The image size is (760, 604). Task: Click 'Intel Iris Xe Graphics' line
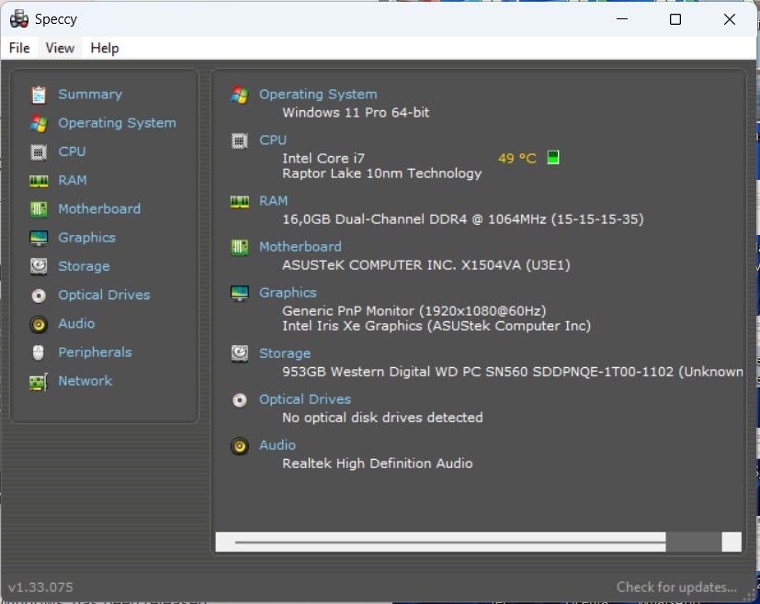[437, 326]
